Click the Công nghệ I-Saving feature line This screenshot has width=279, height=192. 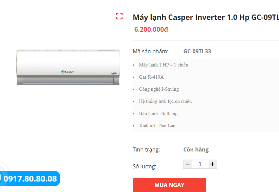[x=159, y=89]
